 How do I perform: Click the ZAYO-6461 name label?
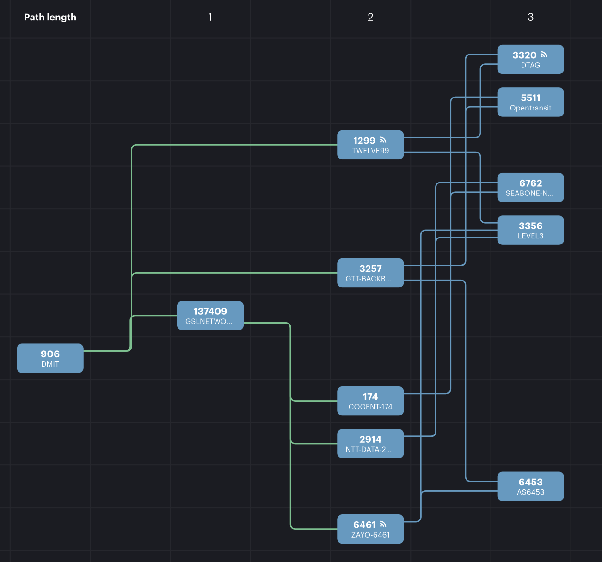point(370,535)
